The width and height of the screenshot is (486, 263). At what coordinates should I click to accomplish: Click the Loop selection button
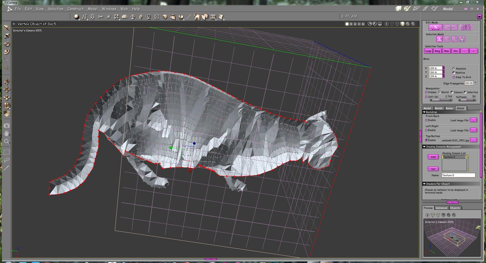[x=428, y=51]
